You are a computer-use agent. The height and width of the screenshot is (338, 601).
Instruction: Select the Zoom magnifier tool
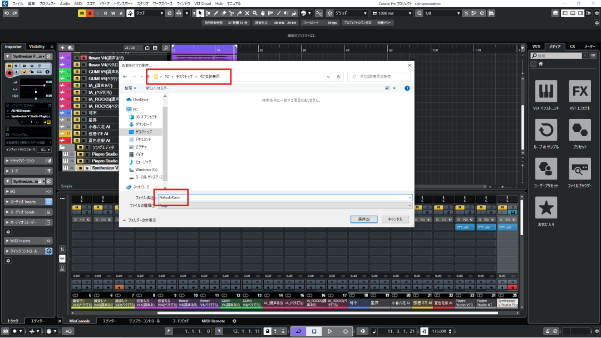[x=255, y=13]
